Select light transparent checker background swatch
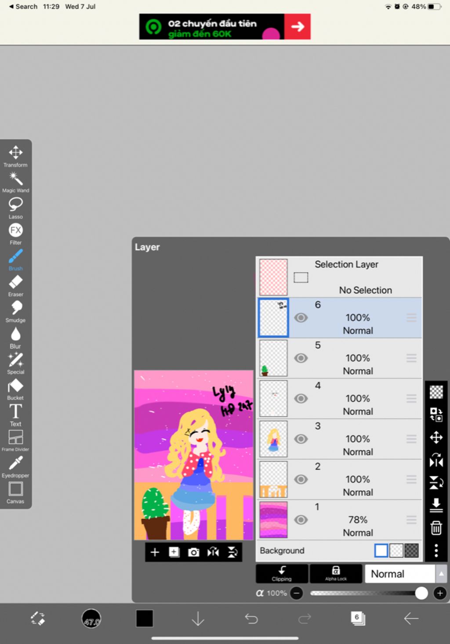Image resolution: width=450 pixels, height=644 pixels. [396, 550]
